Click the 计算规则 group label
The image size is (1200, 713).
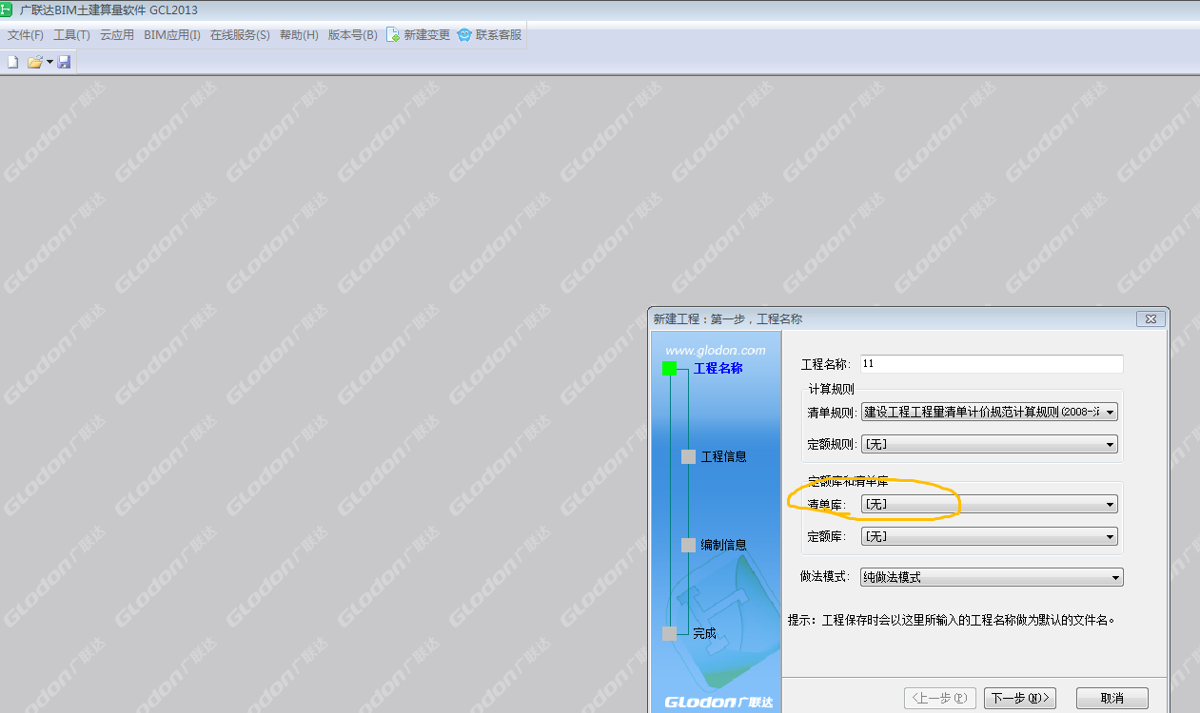point(832,389)
